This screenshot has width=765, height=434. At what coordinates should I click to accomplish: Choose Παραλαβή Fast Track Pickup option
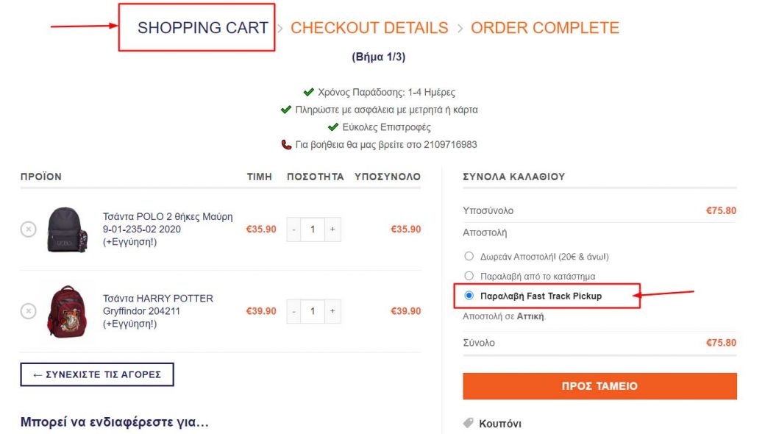[469, 296]
